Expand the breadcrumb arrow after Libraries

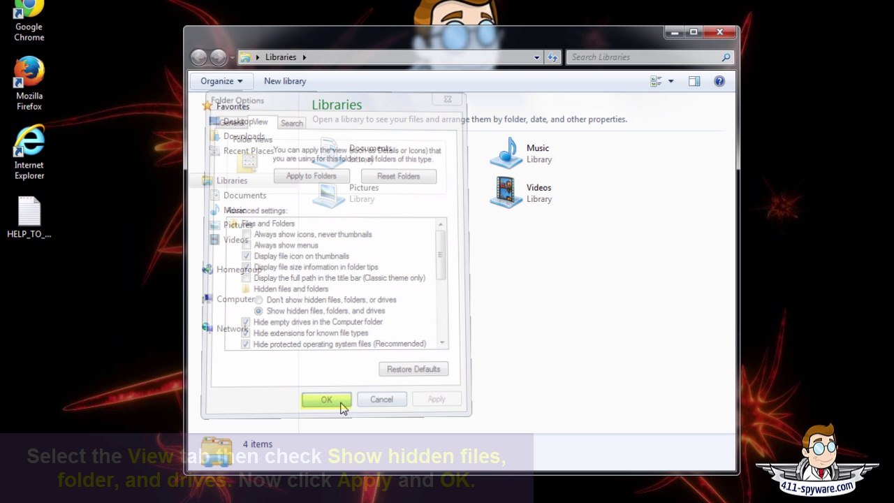305,57
